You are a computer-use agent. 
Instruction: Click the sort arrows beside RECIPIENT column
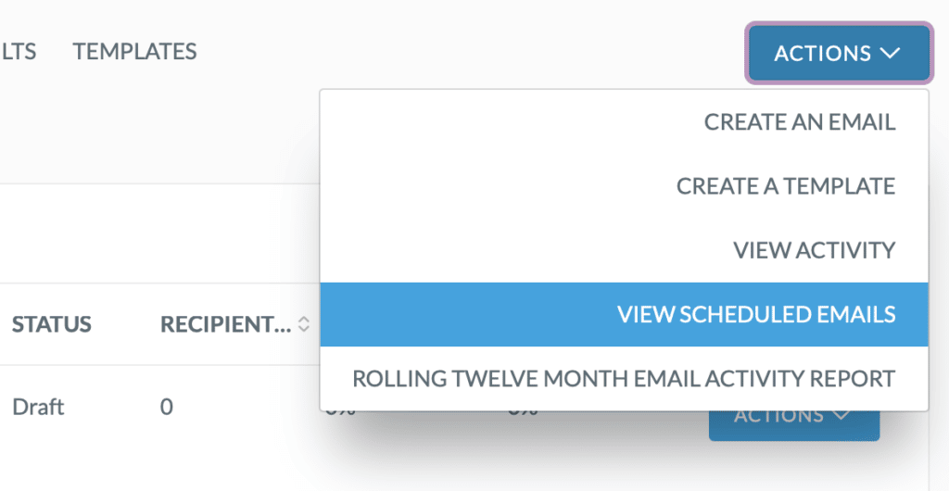point(304,325)
